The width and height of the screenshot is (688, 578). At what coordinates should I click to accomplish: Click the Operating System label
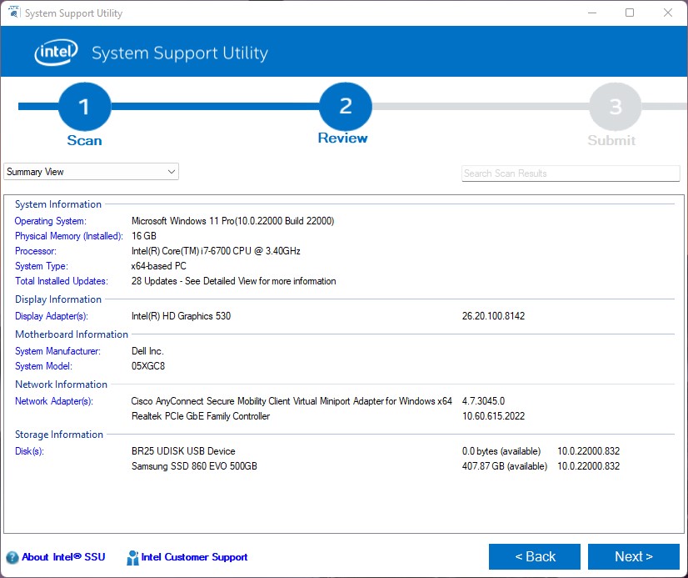pyautogui.click(x=50, y=221)
